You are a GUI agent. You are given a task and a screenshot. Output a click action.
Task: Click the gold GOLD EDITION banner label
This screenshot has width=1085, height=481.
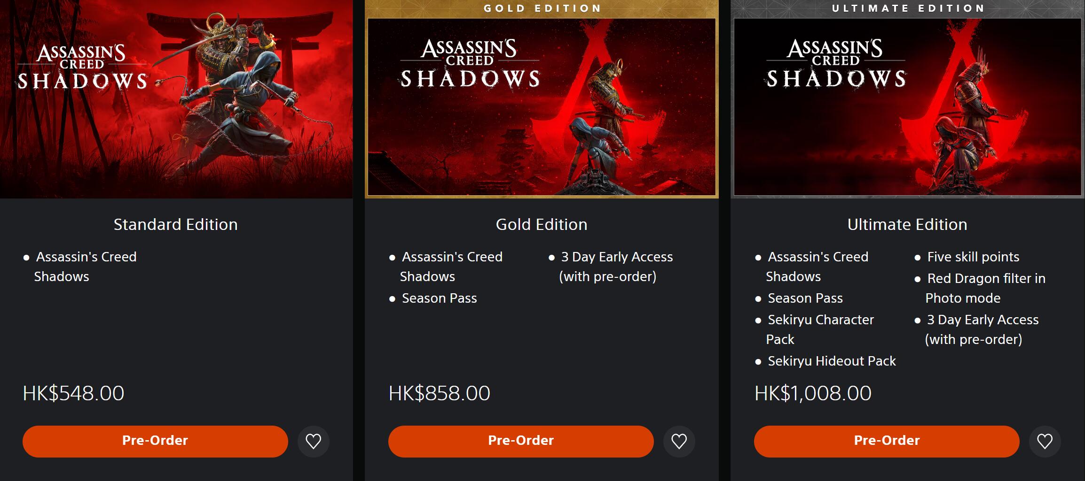[542, 8]
